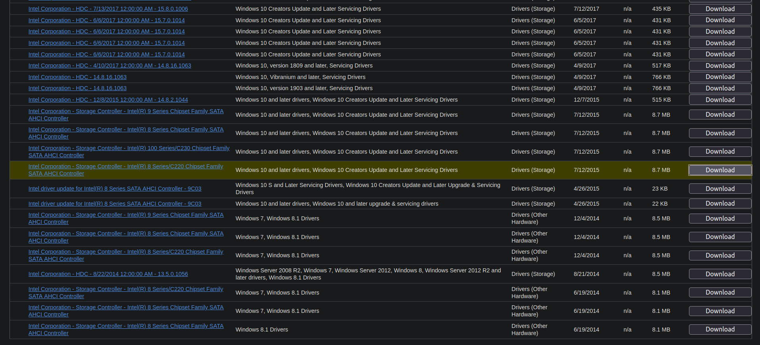Screen dimensions: 760x345
Task: Download 9 Series Chipset driver dated 12/4/2014
Action: [x=720, y=218]
